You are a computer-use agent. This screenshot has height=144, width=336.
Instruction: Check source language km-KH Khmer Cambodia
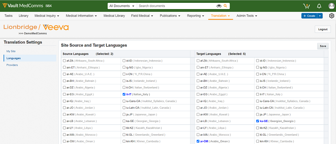tap(124, 141)
